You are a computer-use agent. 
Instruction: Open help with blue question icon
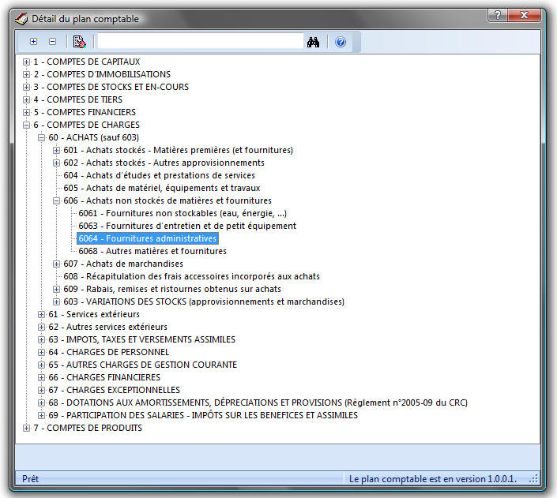(x=341, y=42)
